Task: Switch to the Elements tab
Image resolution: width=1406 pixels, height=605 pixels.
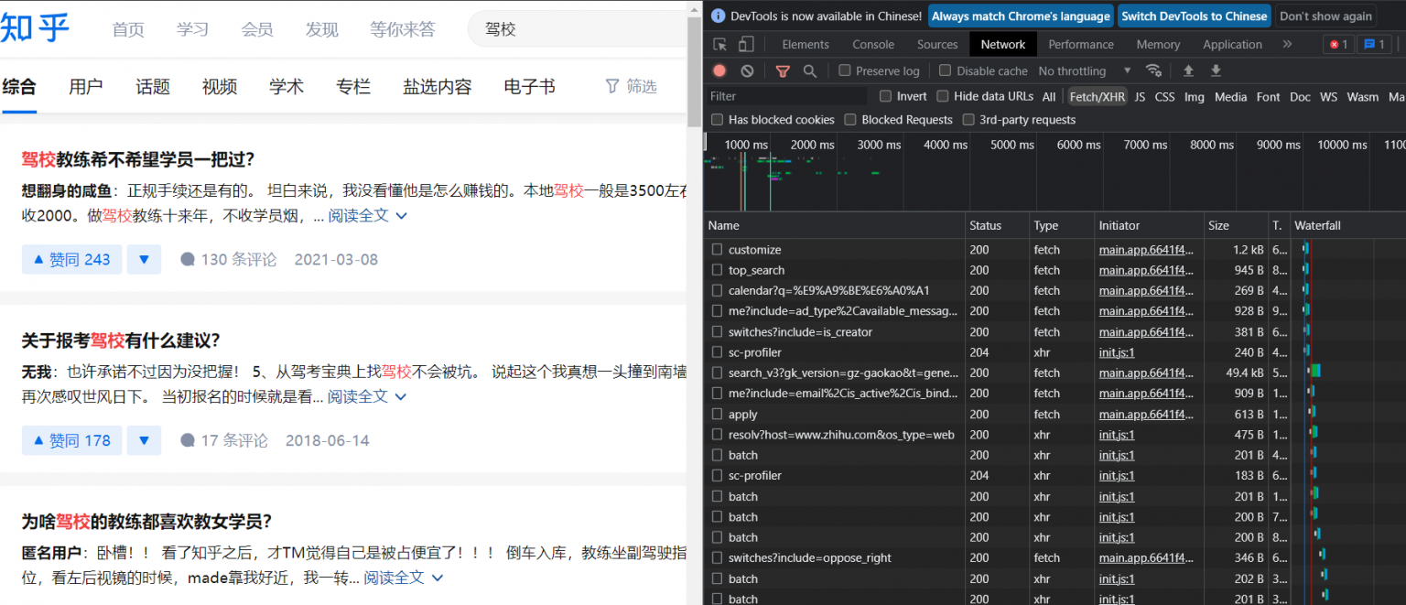Action: pyautogui.click(x=806, y=44)
